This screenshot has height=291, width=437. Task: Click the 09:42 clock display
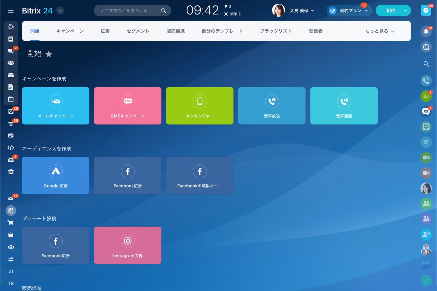point(202,10)
